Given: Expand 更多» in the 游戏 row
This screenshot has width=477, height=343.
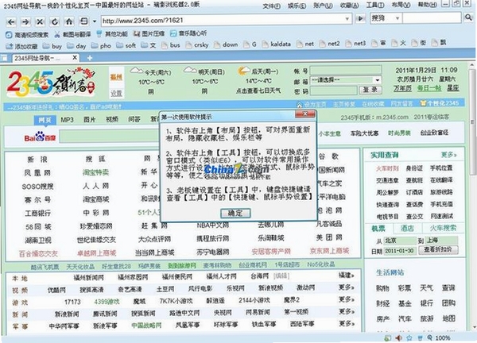Looking at the screenshot, I should point(346,299).
